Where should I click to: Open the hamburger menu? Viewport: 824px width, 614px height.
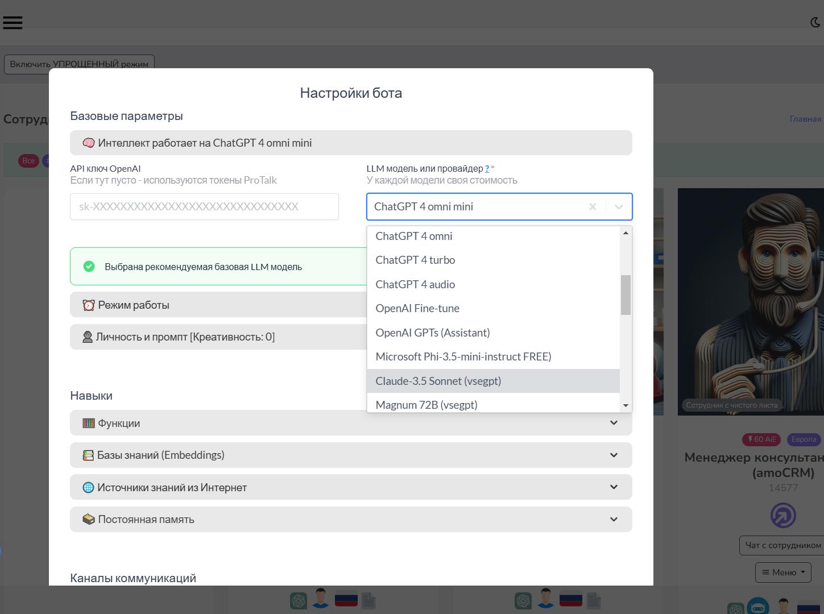coord(13,22)
